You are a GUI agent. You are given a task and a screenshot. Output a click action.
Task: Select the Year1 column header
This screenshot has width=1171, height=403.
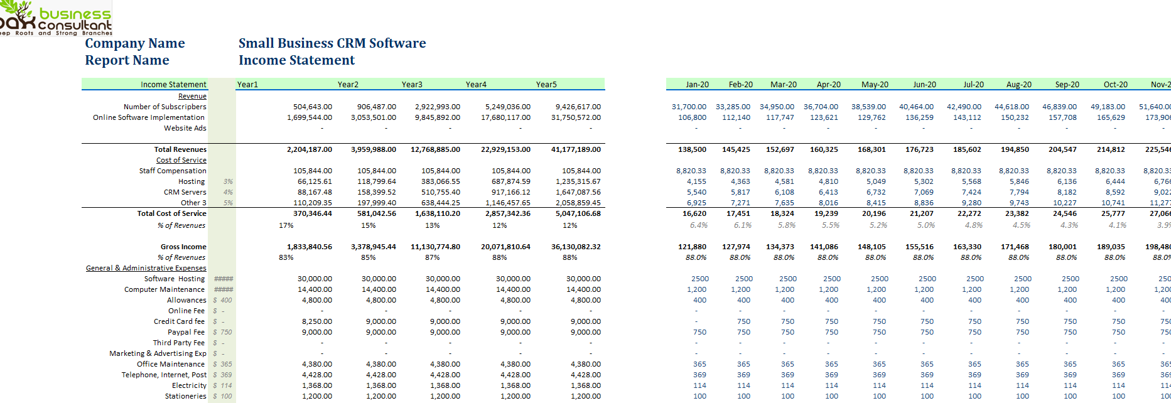[247, 85]
